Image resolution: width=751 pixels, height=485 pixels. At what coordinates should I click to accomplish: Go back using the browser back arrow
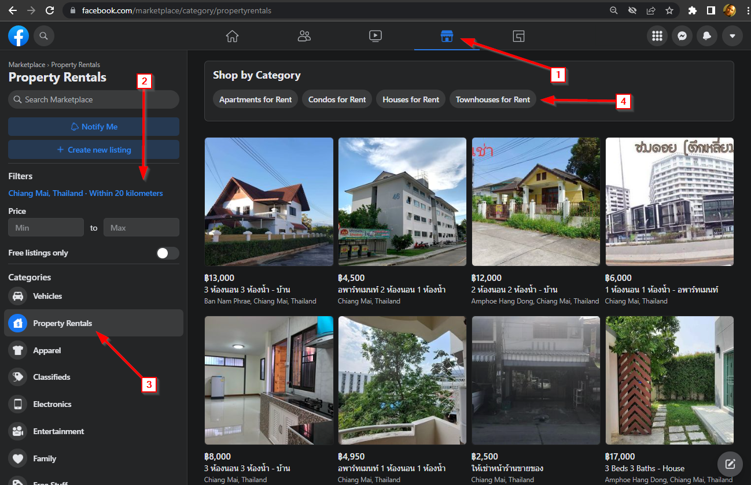(x=13, y=10)
